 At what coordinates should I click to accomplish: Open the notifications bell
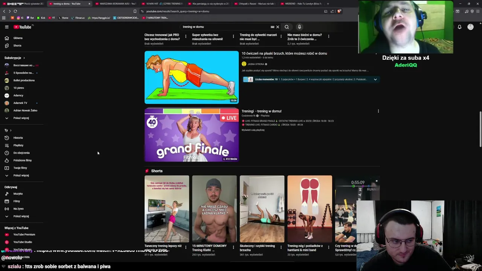click(459, 27)
